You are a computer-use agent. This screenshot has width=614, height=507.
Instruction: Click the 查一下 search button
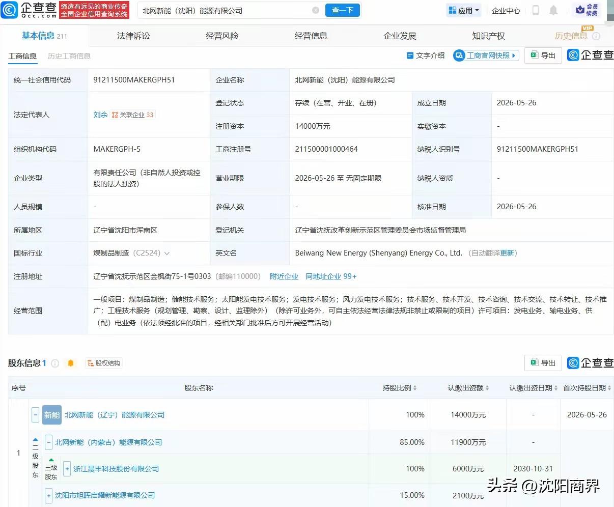[x=343, y=10]
